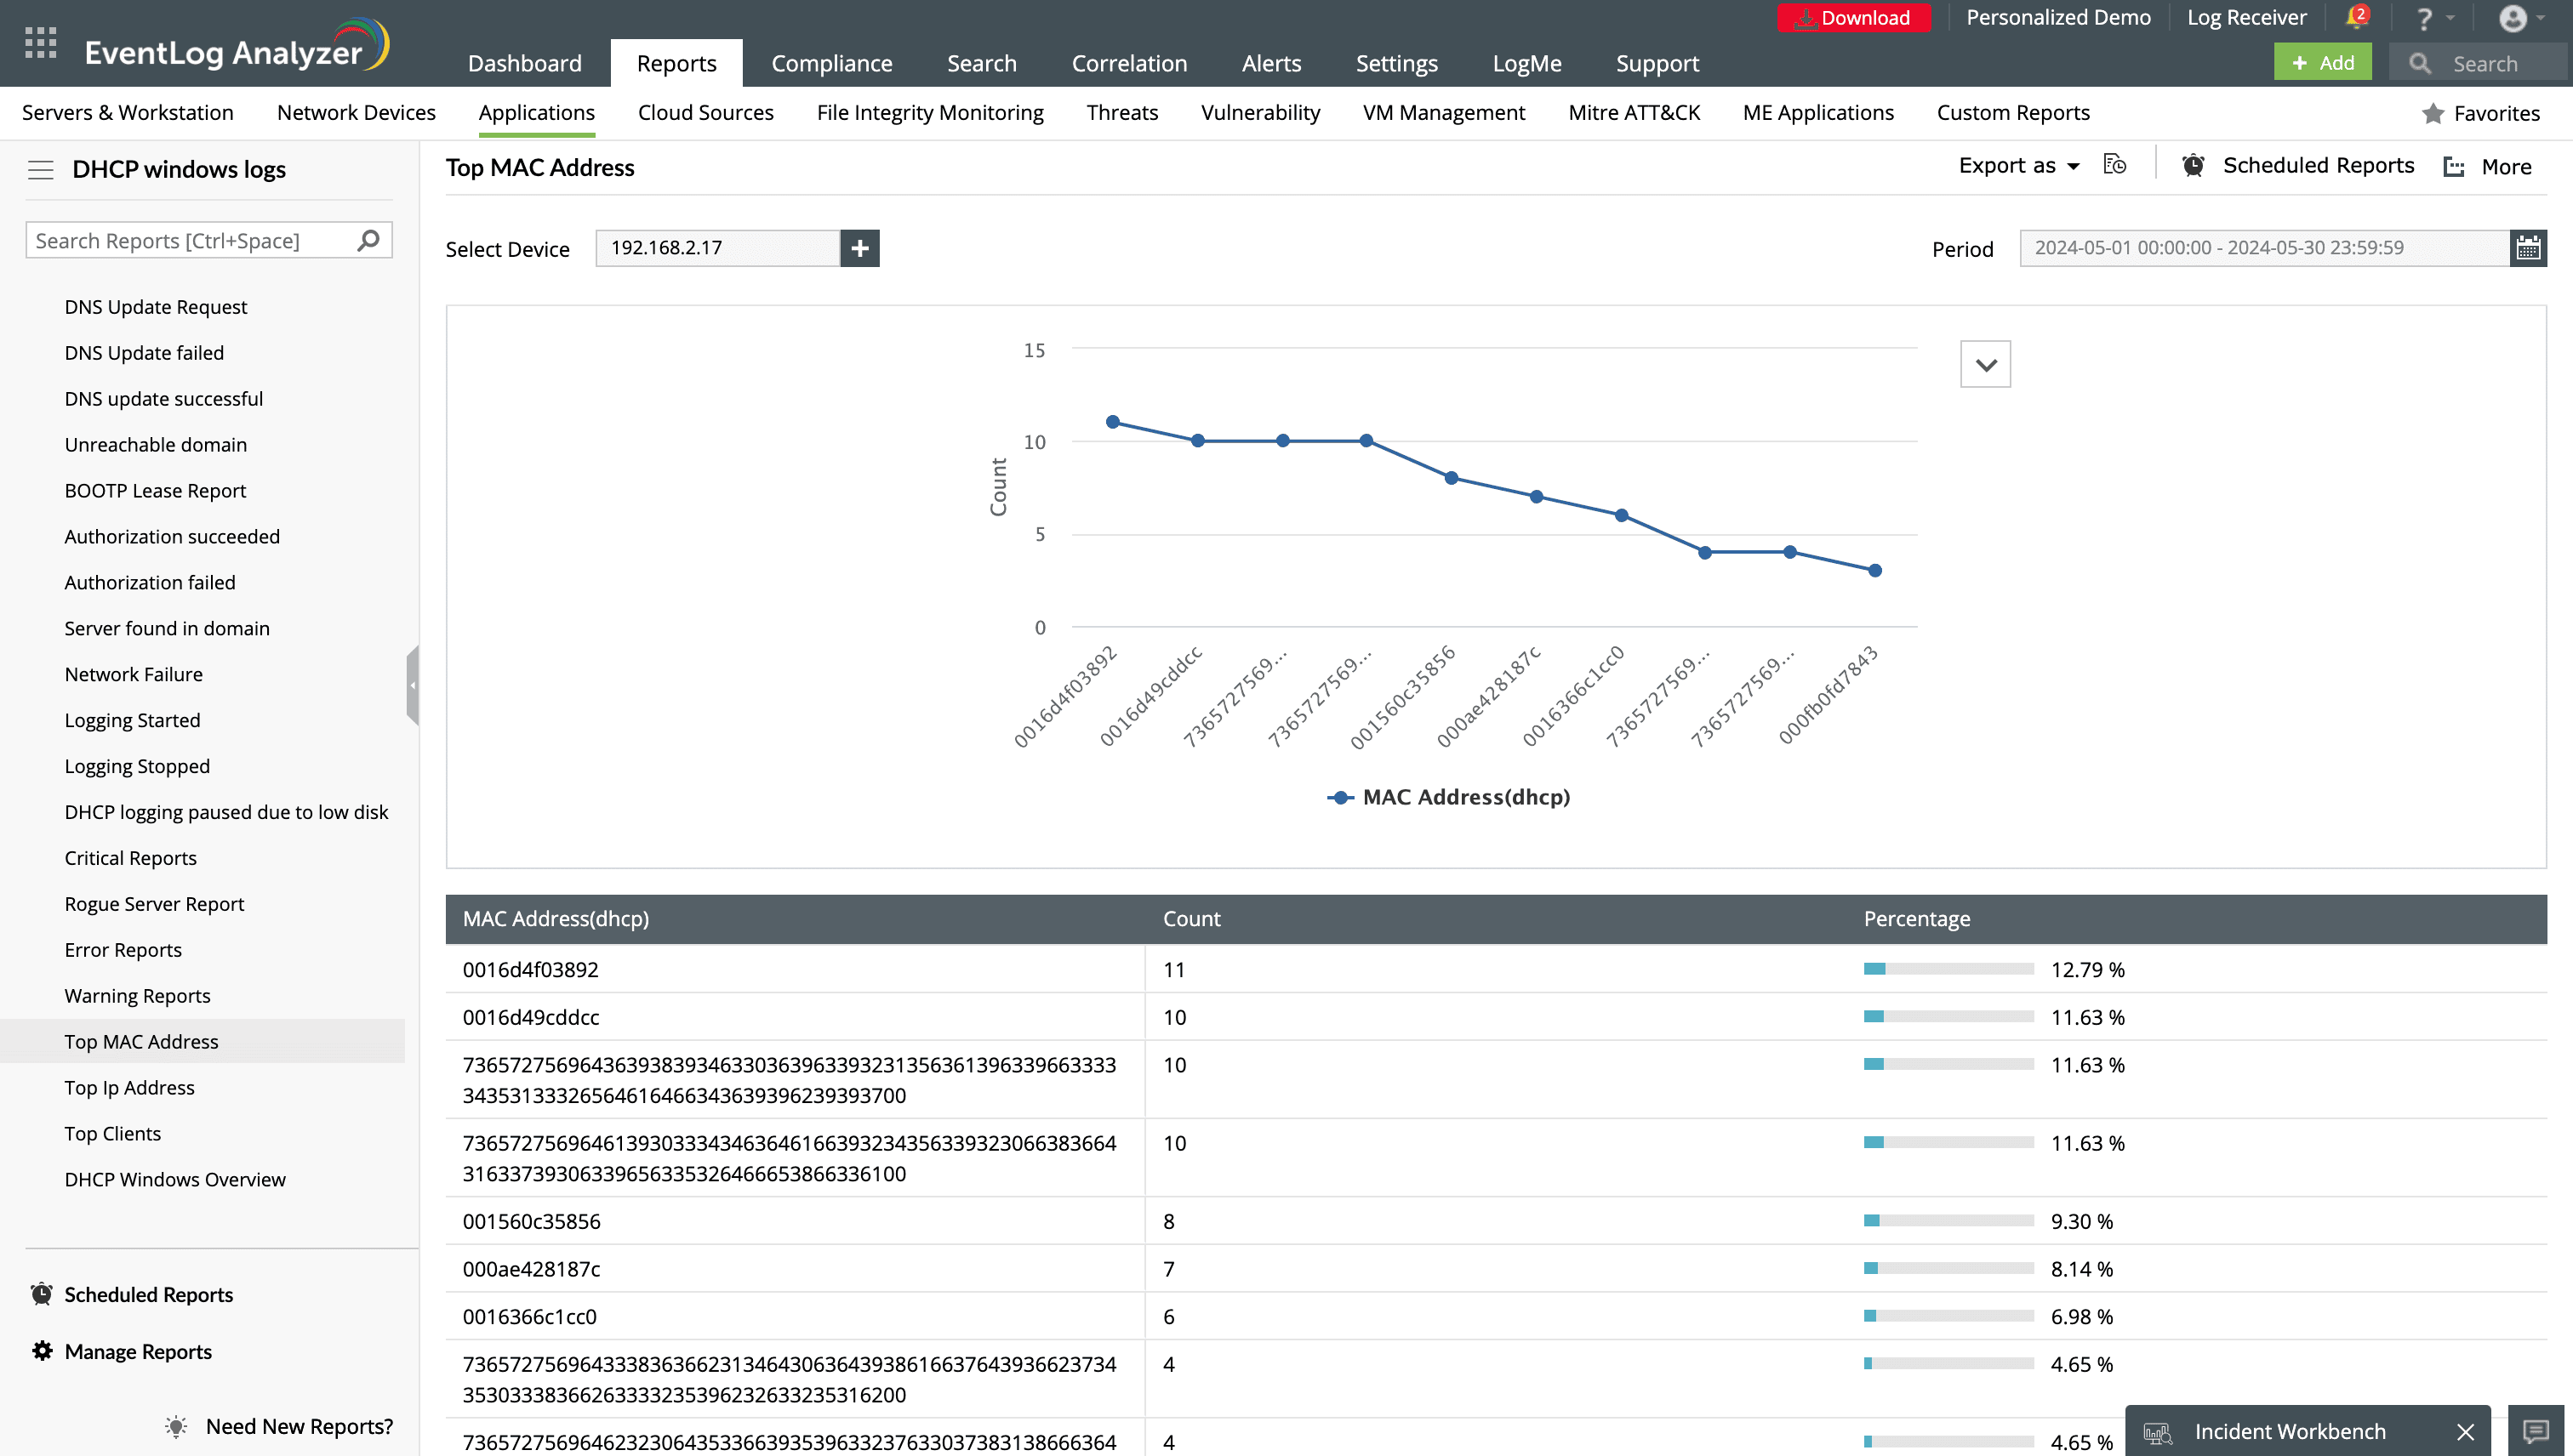2573x1456 pixels.
Task: Toggle the MAC Address(dhcp) legend entry
Action: (x=1448, y=797)
